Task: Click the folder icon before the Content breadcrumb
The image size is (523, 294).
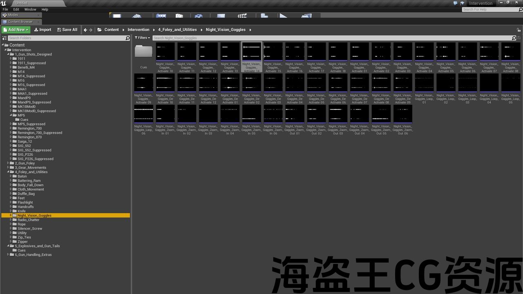Action: 99,30
